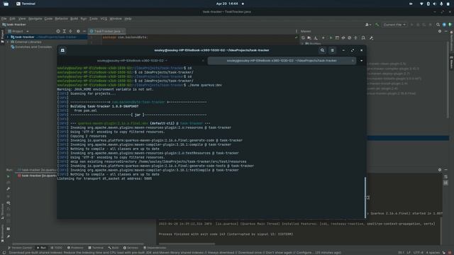Open the terminal tab list dropdown arrow
Viewport: 454px width, 255px height.
point(361,61)
